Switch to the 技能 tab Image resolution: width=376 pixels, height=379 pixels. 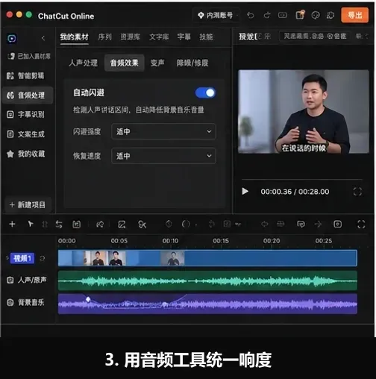[x=206, y=37]
